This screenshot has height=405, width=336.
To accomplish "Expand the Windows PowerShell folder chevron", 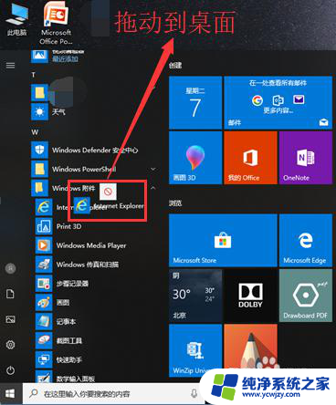I will coord(153,169).
